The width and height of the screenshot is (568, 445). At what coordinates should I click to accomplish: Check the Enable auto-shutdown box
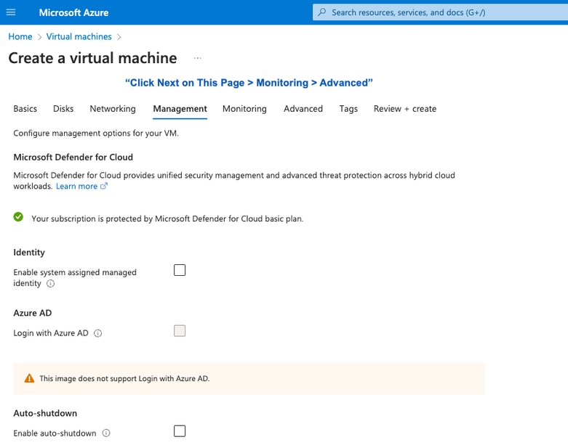click(180, 431)
